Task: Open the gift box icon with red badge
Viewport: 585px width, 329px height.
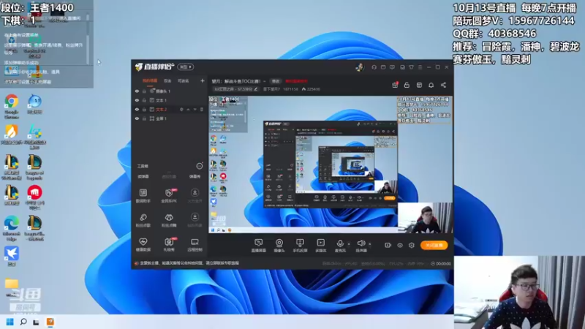Action: (x=395, y=85)
